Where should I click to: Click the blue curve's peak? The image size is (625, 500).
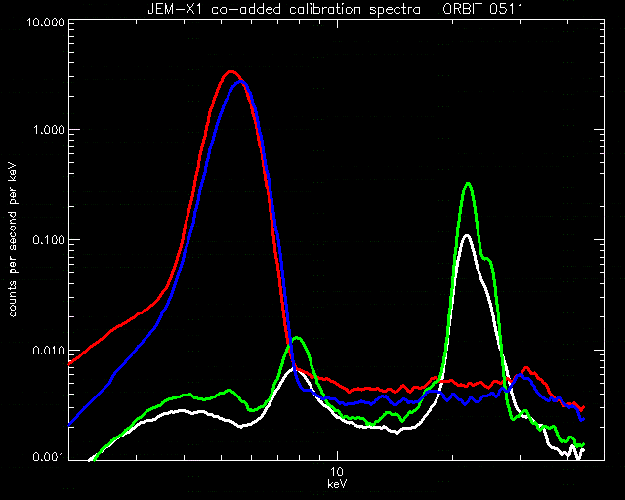point(240,82)
